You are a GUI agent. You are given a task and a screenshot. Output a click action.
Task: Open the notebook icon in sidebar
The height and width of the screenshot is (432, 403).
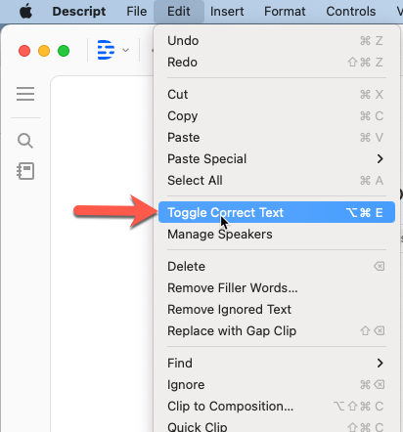(x=25, y=171)
